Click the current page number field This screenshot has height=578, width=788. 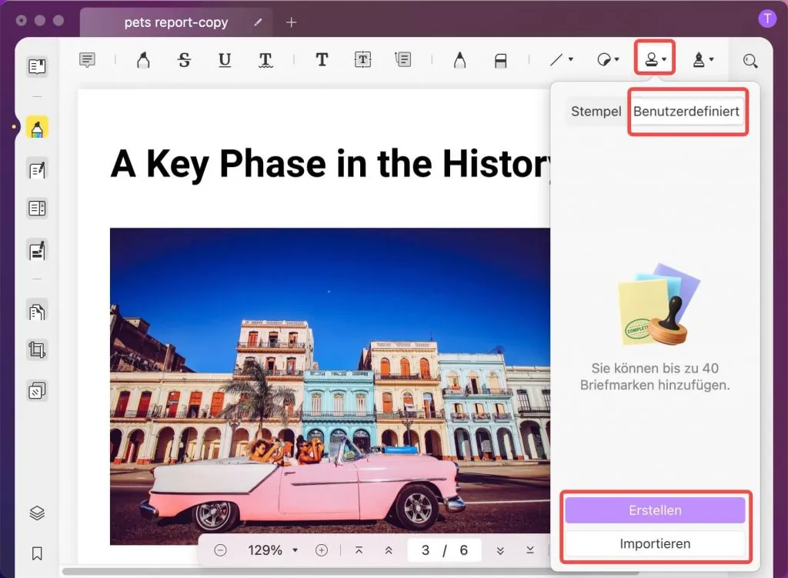(425, 550)
